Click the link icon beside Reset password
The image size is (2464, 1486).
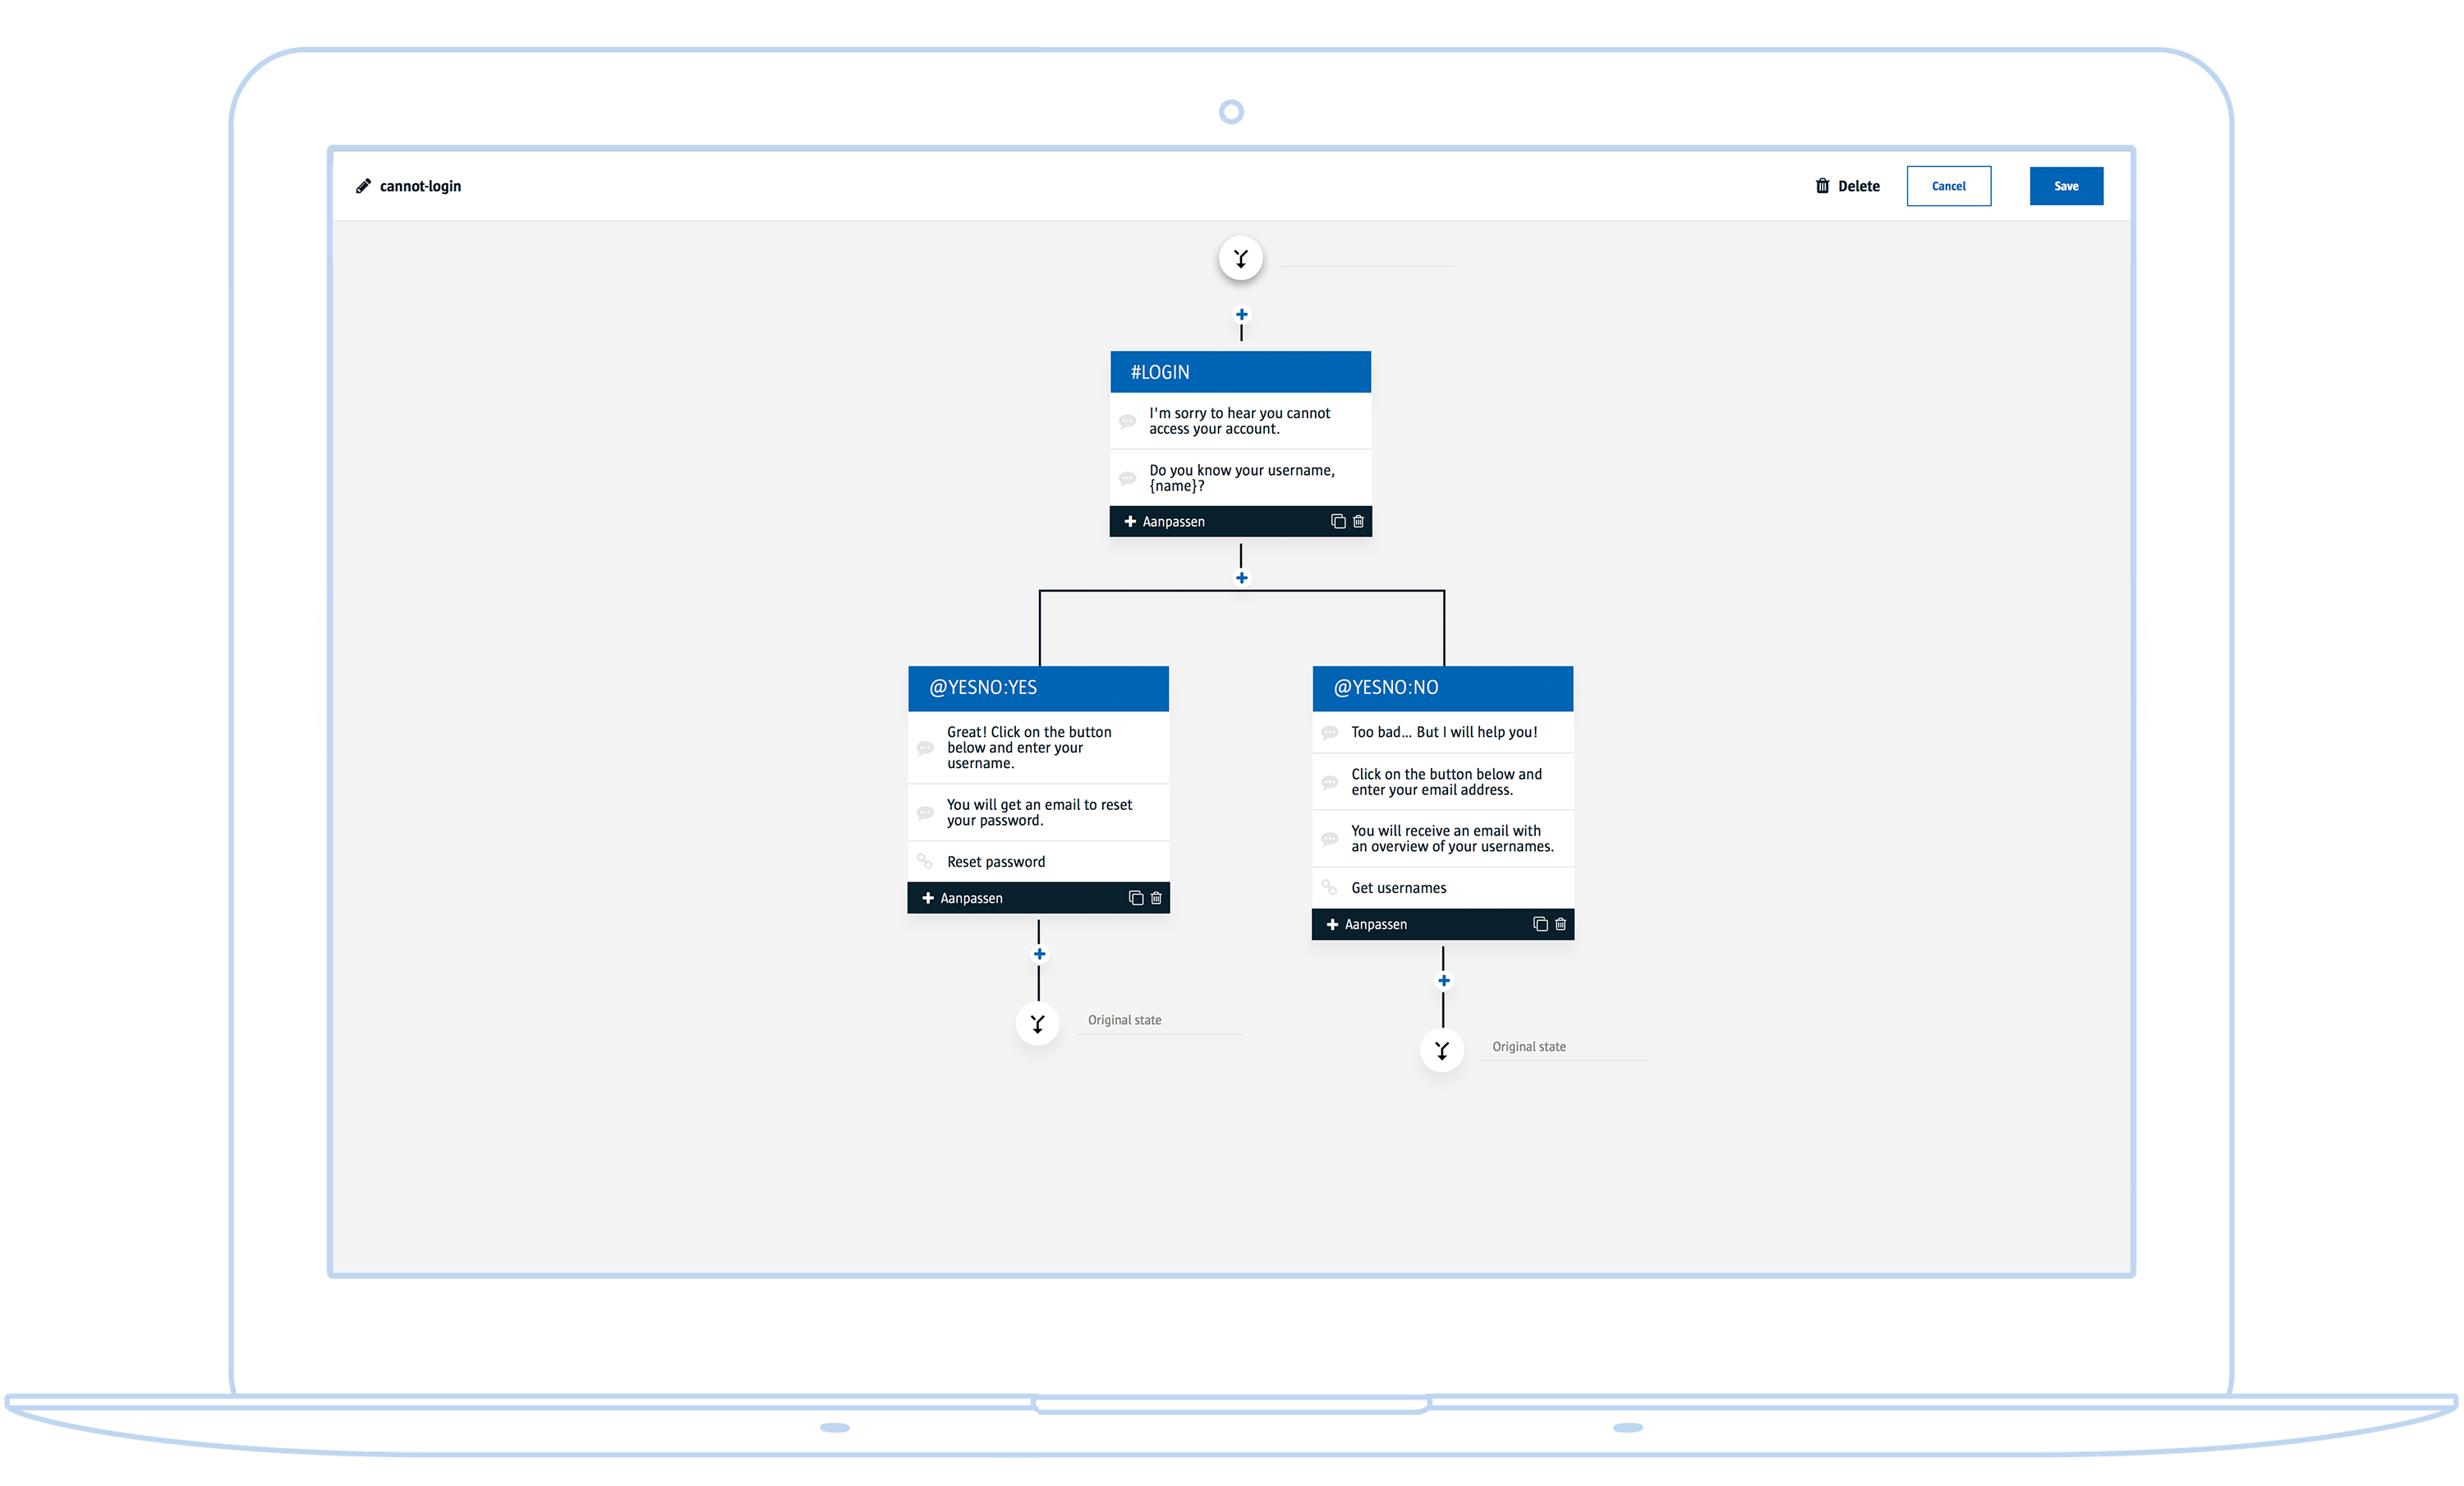pos(925,861)
